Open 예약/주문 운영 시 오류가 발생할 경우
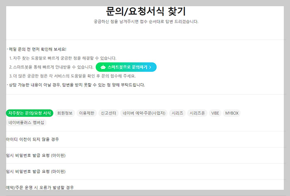Image resolution: width=290 pixels, height=196 pixels. (x=40, y=187)
